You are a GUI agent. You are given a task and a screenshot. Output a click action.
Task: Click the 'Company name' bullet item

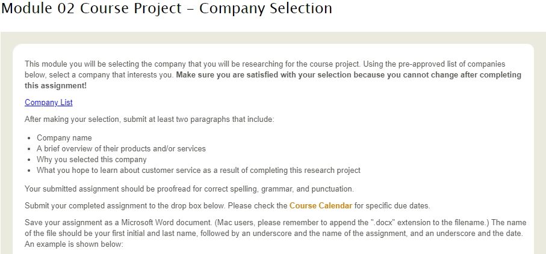(64, 138)
